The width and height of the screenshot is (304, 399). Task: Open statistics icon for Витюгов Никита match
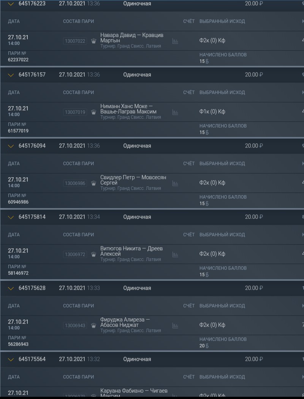coord(175,254)
